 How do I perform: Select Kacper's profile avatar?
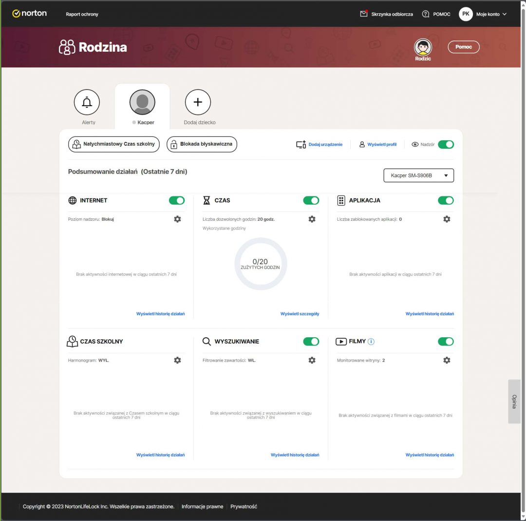click(142, 102)
